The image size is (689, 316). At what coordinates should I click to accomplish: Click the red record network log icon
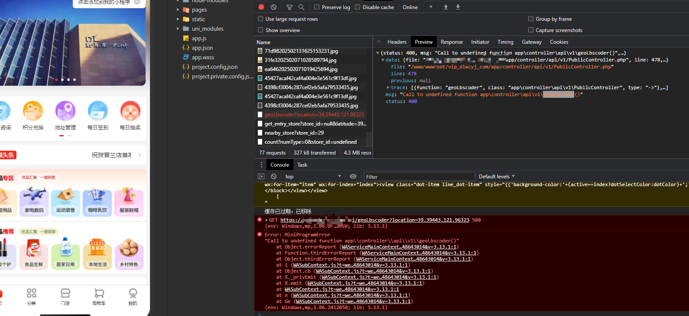pos(261,7)
